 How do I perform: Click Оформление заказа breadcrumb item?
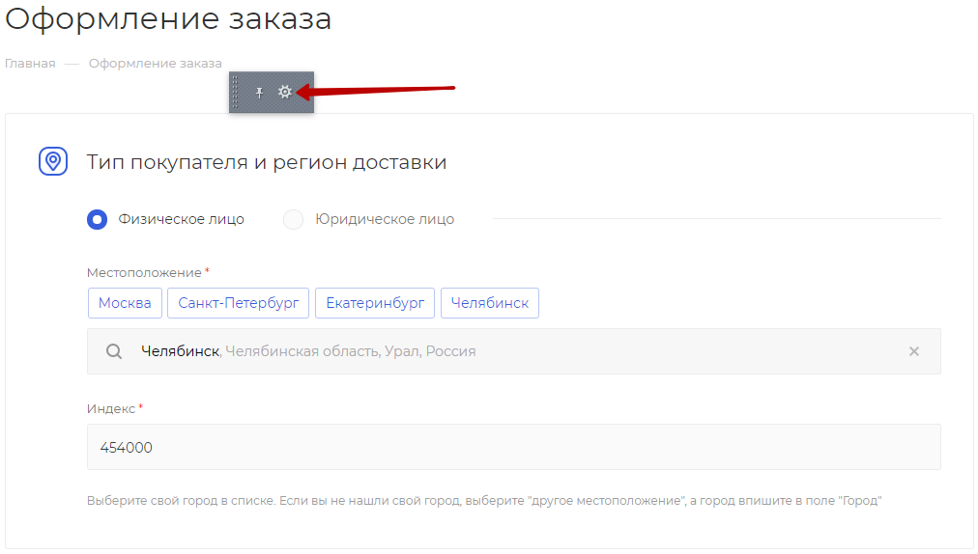point(156,64)
